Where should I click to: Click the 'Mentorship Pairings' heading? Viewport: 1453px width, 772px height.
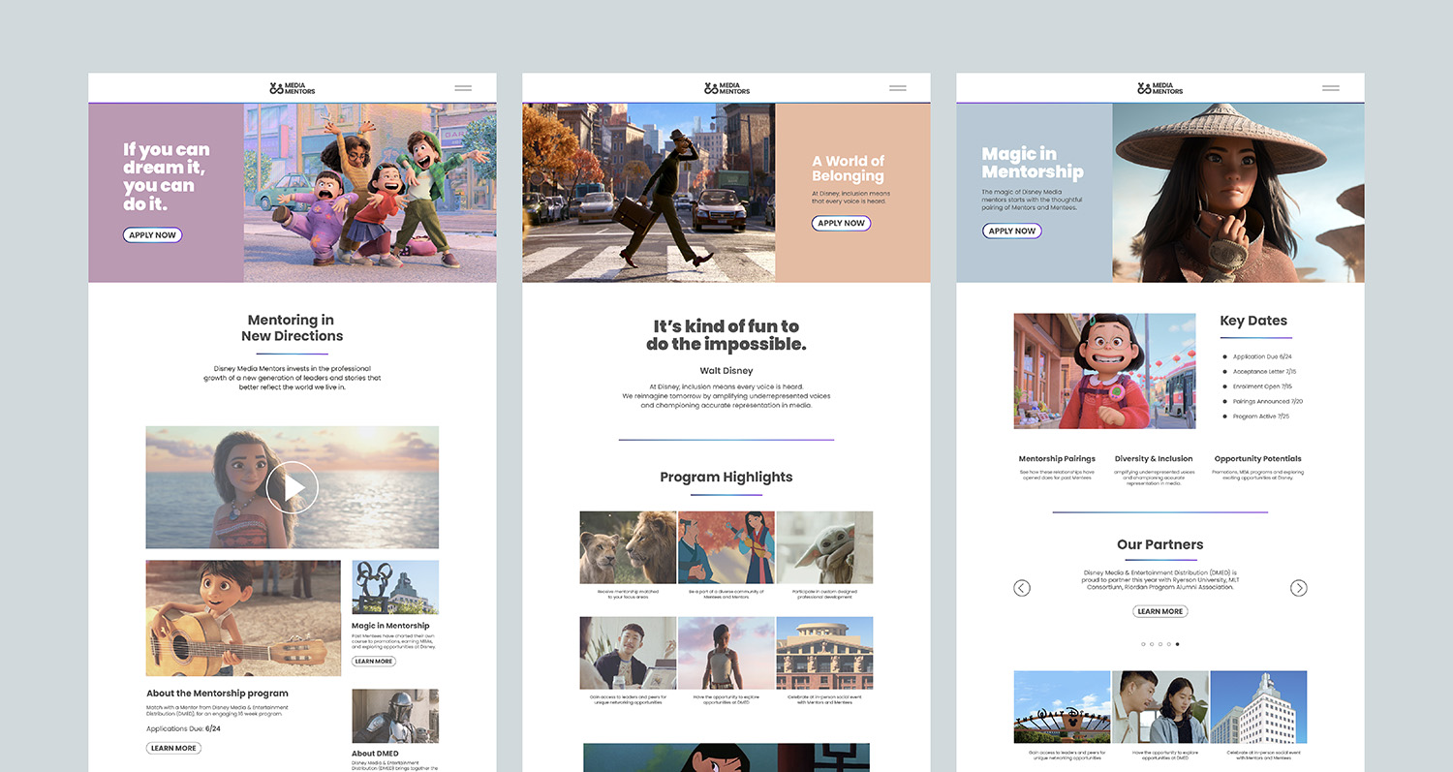[1057, 459]
